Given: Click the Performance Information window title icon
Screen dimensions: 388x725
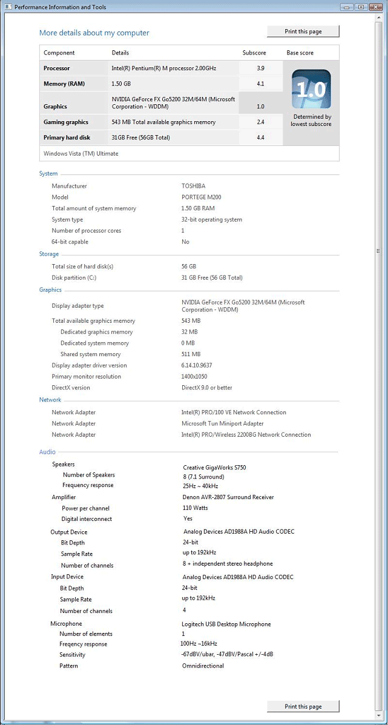Looking at the screenshot, I should click(8, 7).
